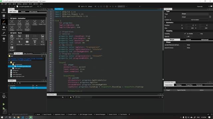Select the Text Edit component
This screenshot has width=213, height=119.
[x=42, y=43]
